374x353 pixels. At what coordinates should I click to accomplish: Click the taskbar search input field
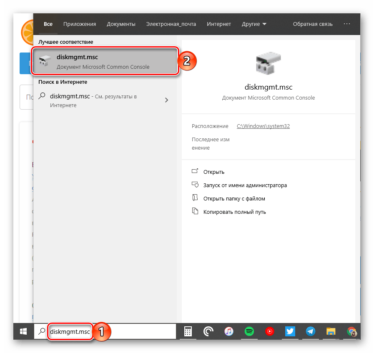[x=105, y=331]
